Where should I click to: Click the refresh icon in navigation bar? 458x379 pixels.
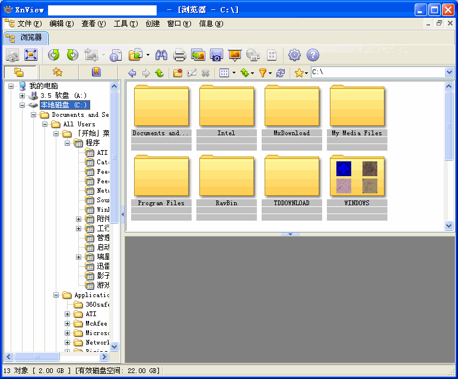click(281, 73)
